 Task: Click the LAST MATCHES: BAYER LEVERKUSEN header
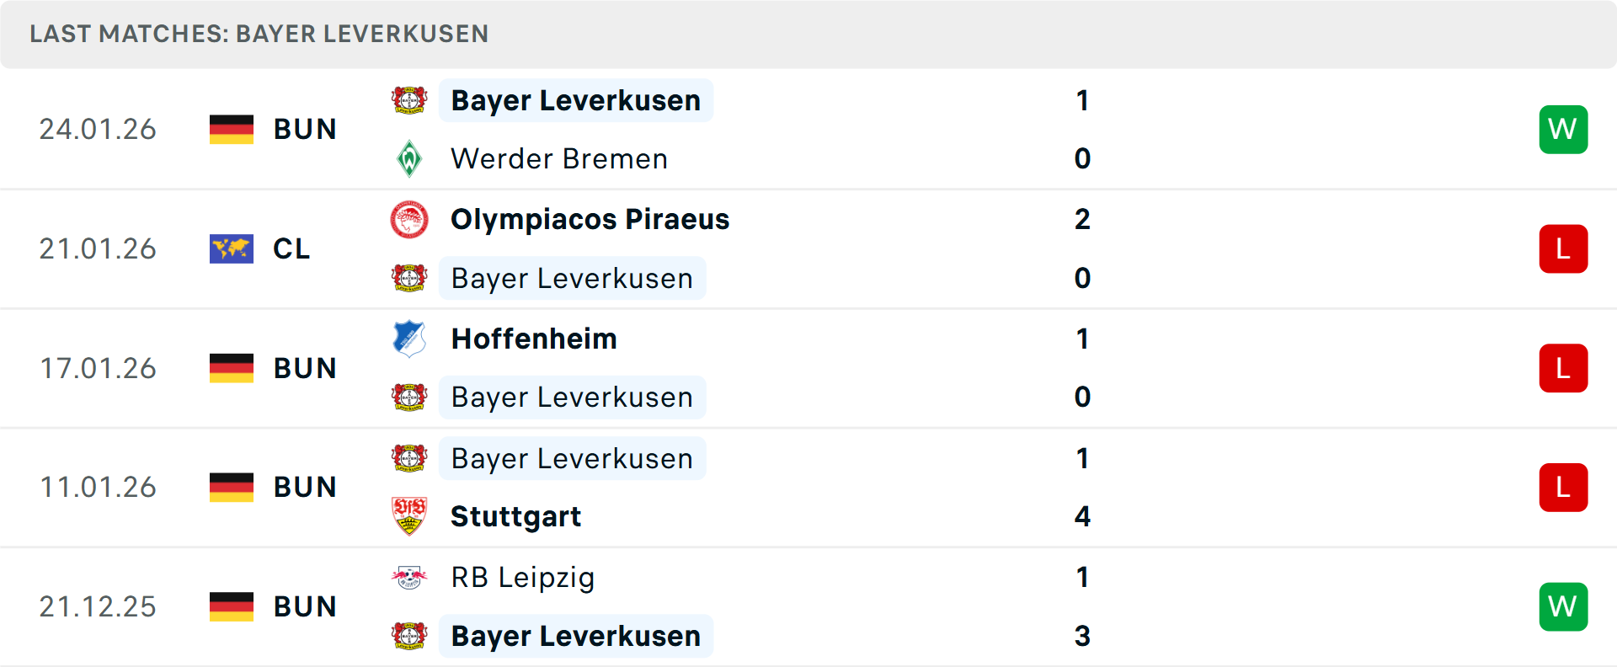(x=259, y=34)
